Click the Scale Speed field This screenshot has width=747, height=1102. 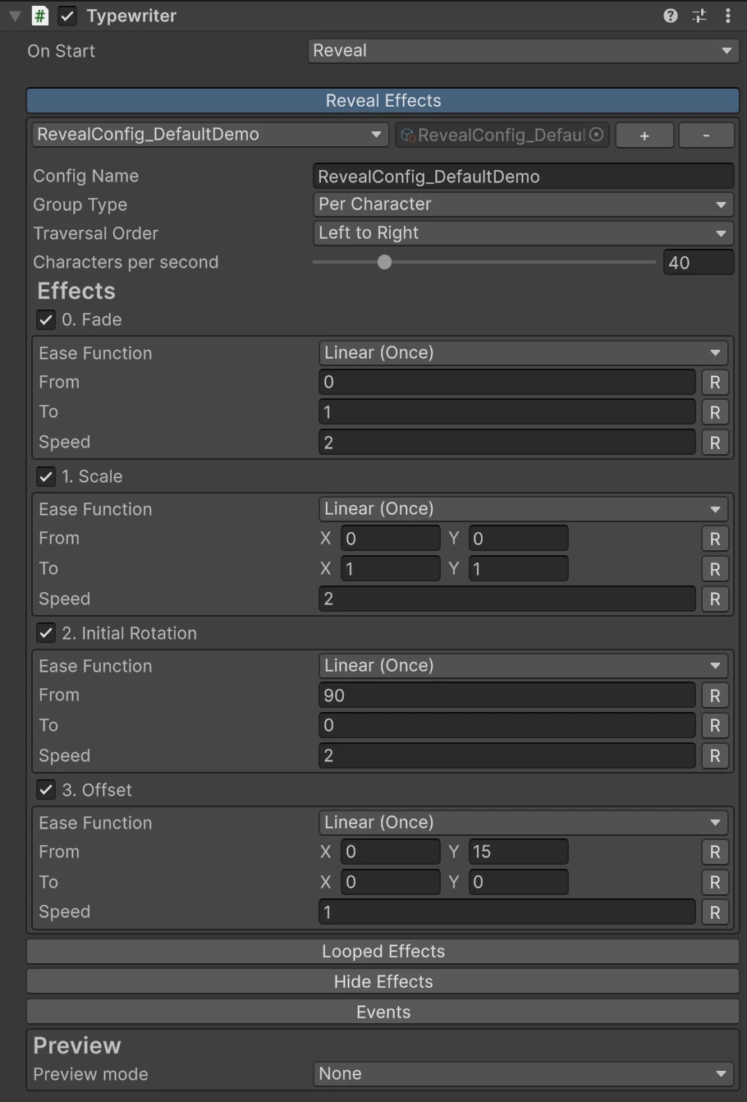[x=507, y=599]
